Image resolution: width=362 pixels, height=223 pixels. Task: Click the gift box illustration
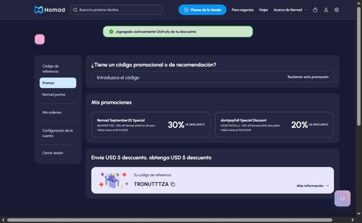[113, 180]
